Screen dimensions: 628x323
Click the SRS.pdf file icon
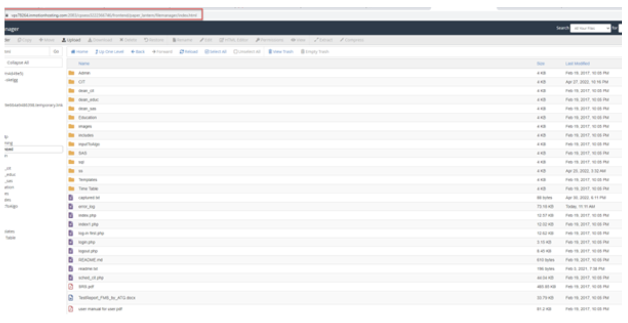point(70,286)
